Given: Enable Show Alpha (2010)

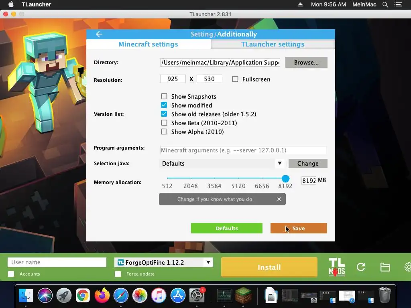Looking at the screenshot, I should [x=164, y=132].
